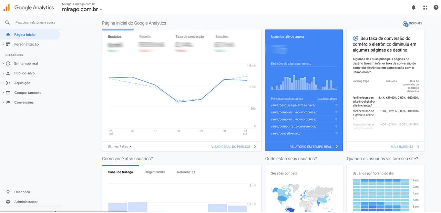Click landing page /online/curso-marketing-digital-gratis-iniciantes/
This screenshot has width=441, height=213.
point(363,101)
